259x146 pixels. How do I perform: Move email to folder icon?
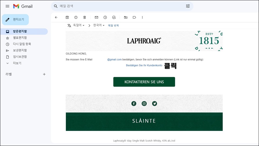point(126,17)
